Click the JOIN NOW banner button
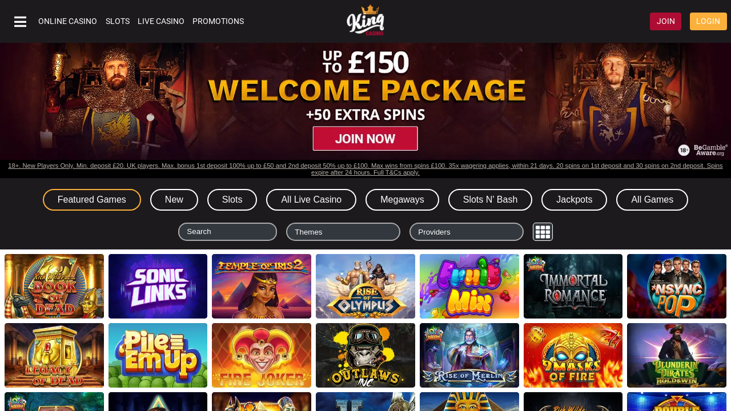731x411 pixels. click(365, 139)
